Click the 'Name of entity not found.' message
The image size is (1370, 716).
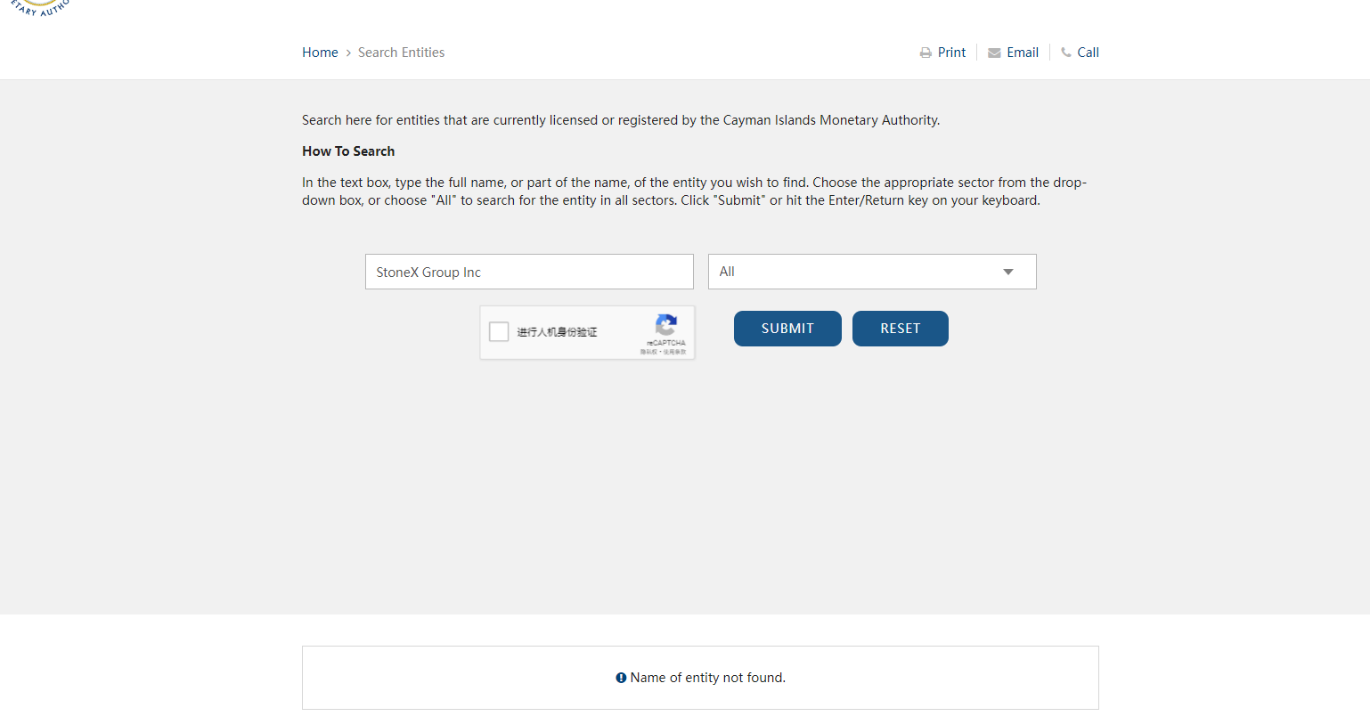coord(708,678)
